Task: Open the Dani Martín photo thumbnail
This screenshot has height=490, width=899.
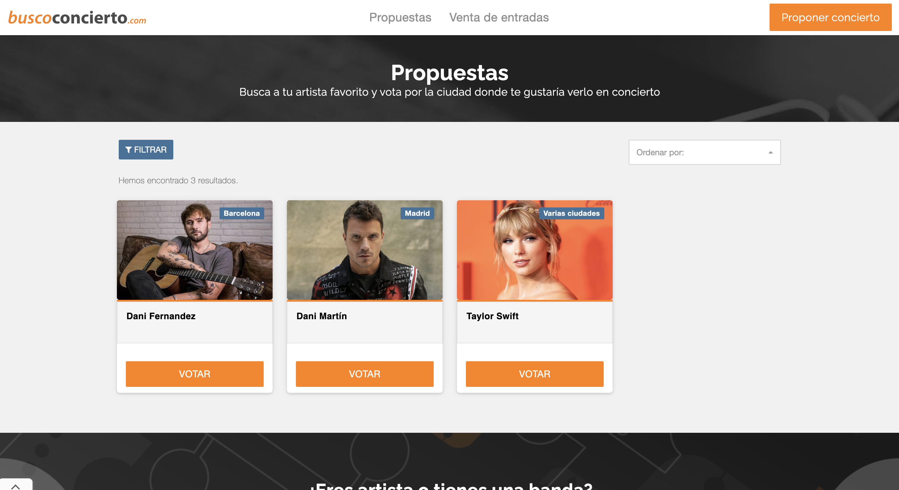Action: point(365,250)
